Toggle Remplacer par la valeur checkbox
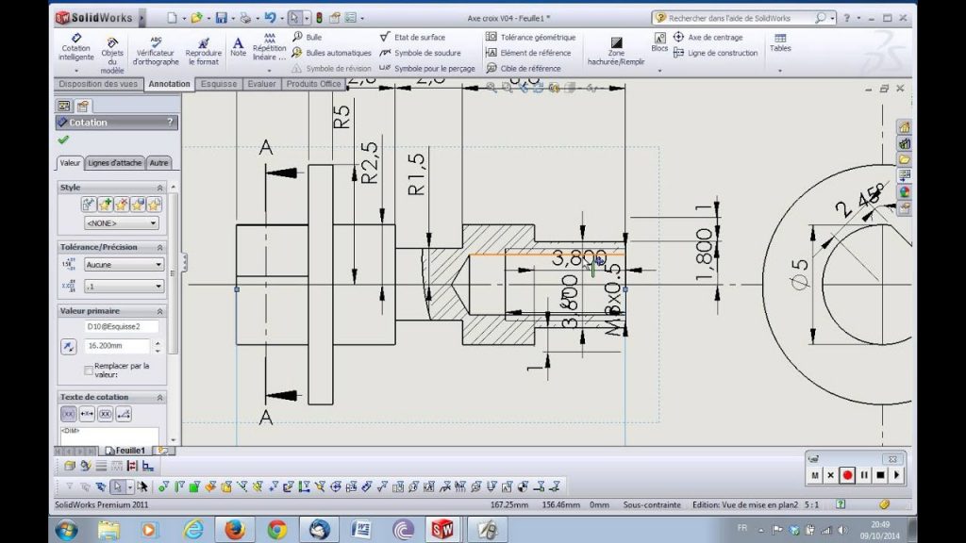This screenshot has width=966, height=543. pos(89,370)
